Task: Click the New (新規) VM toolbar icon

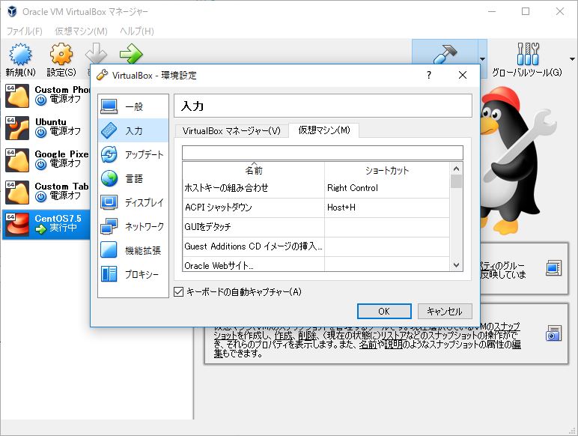Action: [21, 55]
